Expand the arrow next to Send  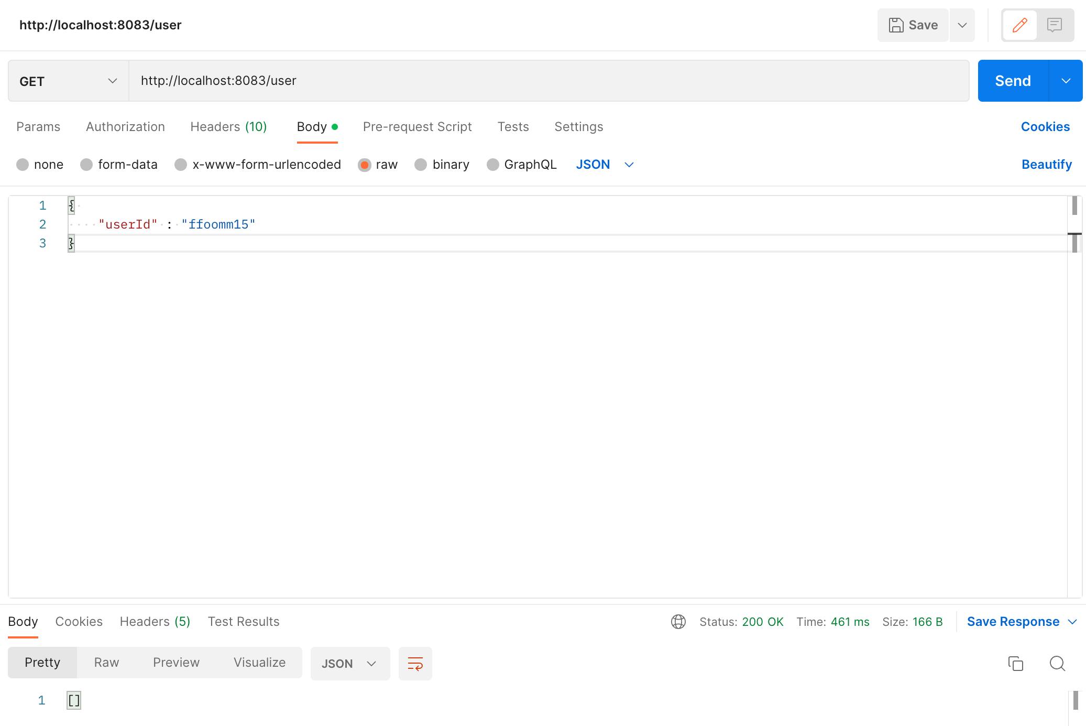(1066, 81)
